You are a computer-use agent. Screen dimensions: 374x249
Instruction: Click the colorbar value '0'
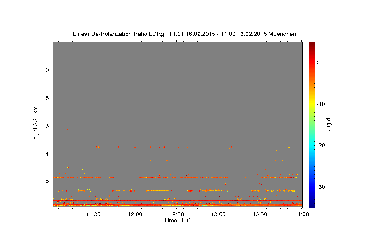[x=318, y=63]
